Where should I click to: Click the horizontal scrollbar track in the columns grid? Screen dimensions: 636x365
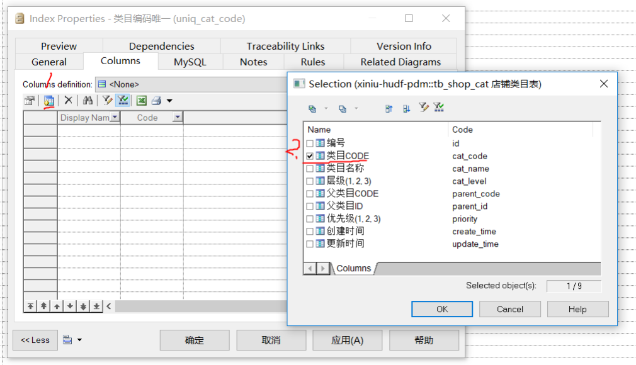[x=201, y=306]
